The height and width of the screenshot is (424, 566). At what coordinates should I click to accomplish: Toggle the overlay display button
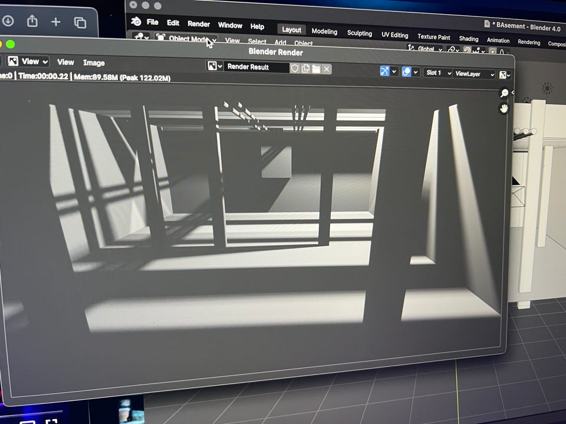coord(407,72)
